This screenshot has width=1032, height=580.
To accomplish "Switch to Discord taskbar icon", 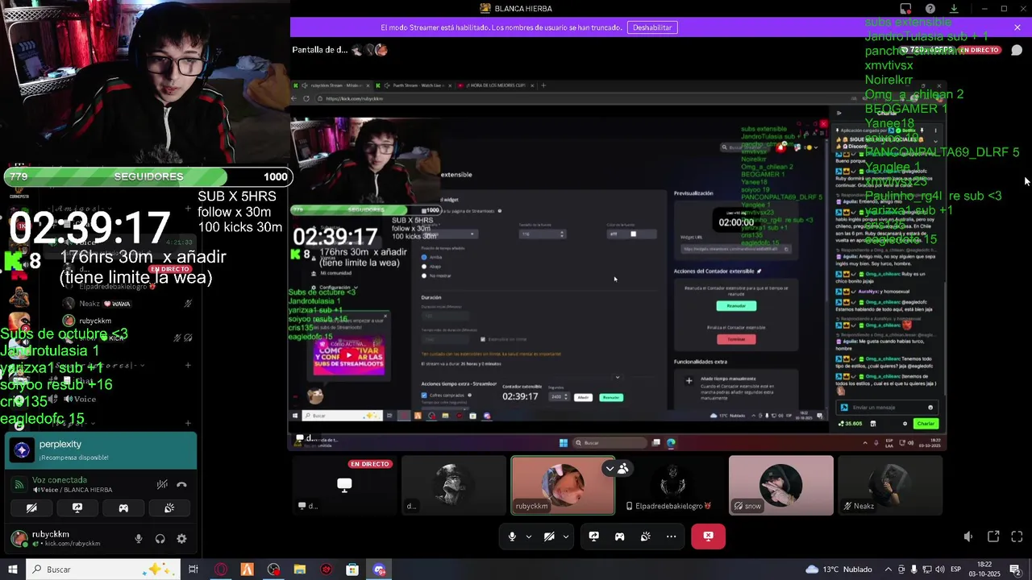I will pyautogui.click(x=379, y=570).
